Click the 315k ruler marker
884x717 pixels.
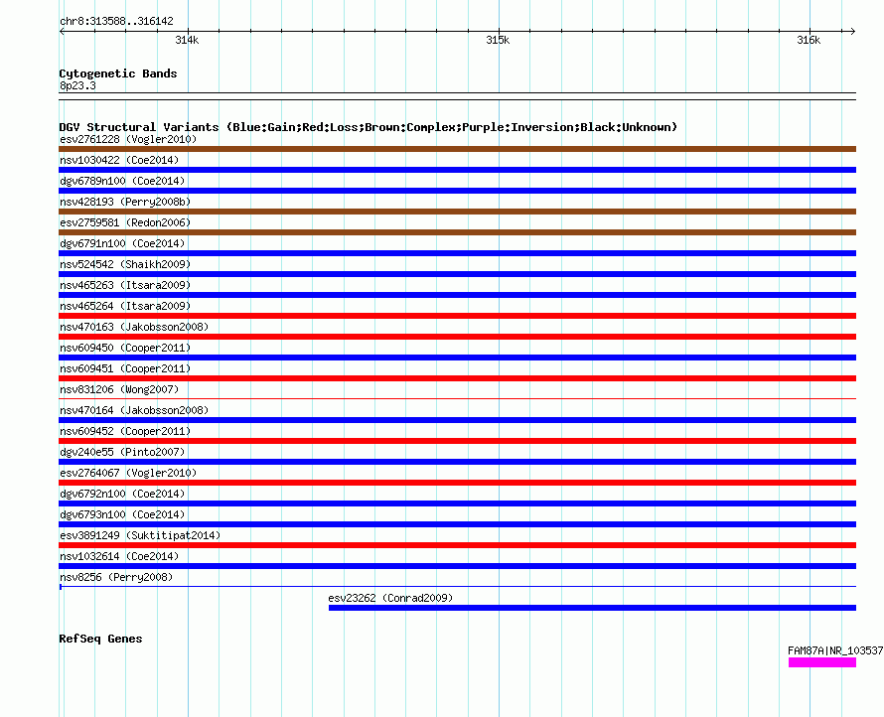coord(498,40)
